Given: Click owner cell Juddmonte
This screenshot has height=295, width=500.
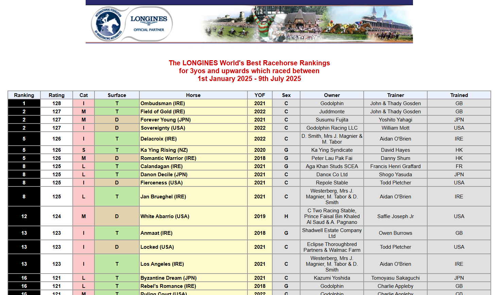Looking at the screenshot, I should point(332,112).
